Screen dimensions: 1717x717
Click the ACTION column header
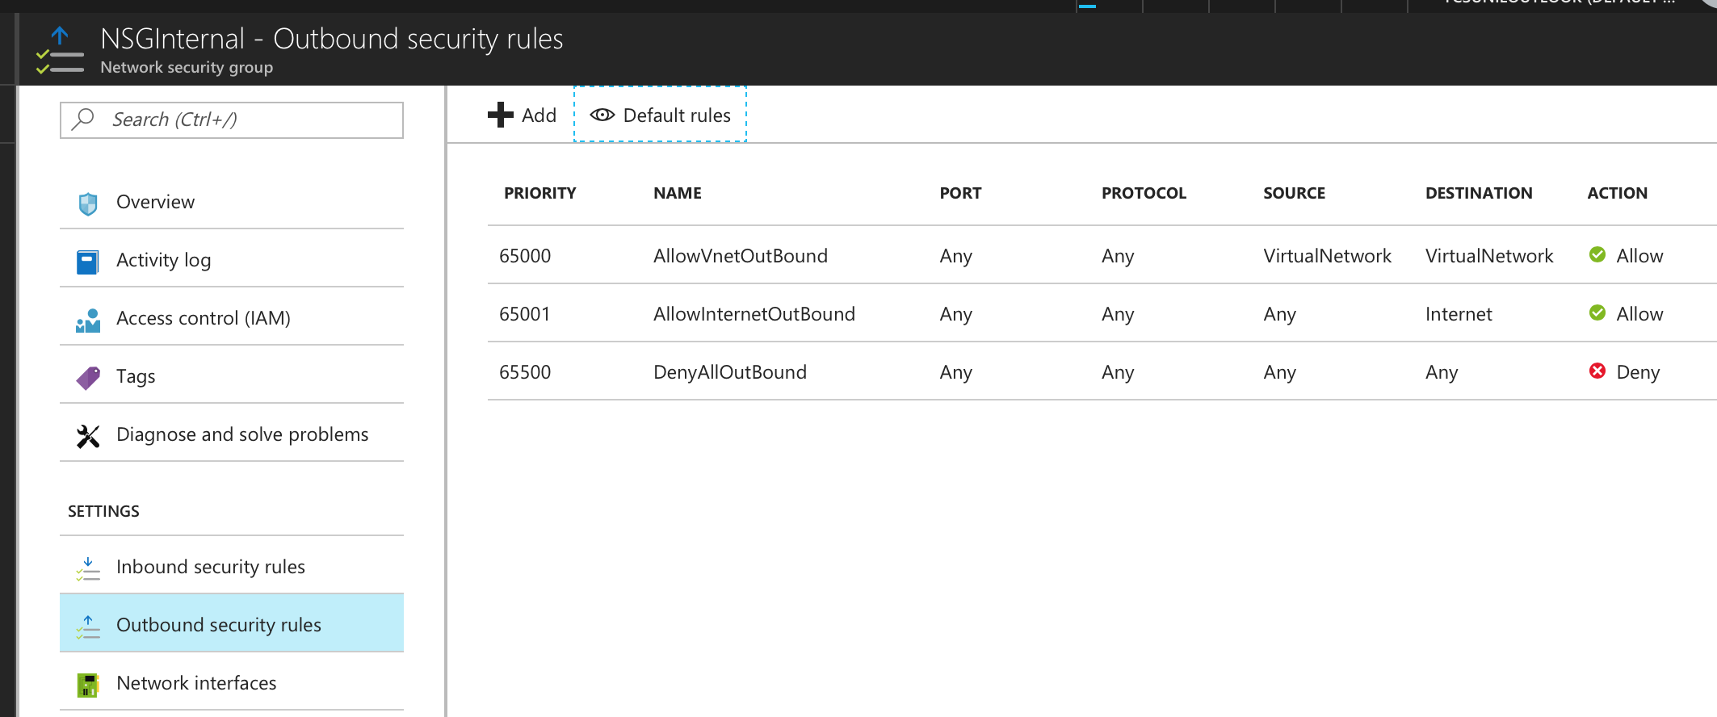click(1618, 193)
